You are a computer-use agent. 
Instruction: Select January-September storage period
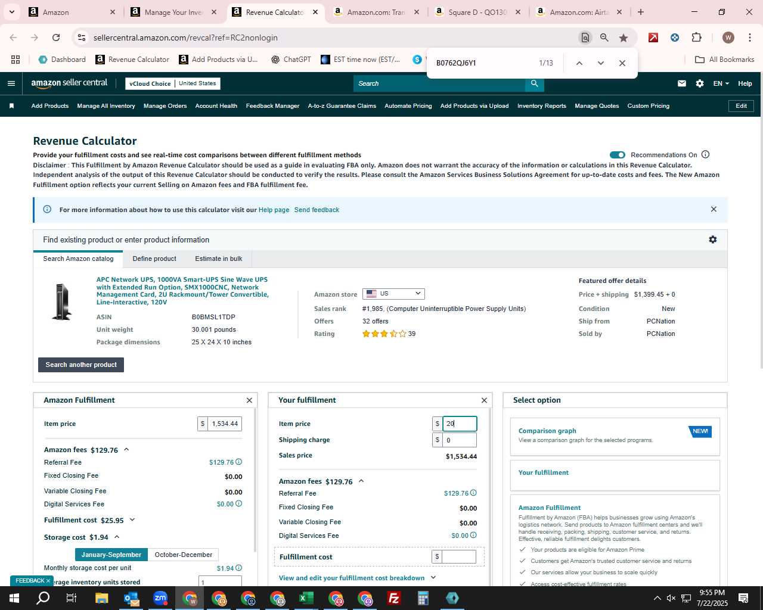tap(111, 555)
